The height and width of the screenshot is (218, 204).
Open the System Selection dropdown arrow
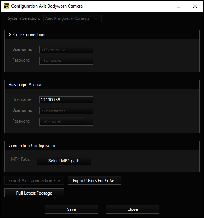97,19
